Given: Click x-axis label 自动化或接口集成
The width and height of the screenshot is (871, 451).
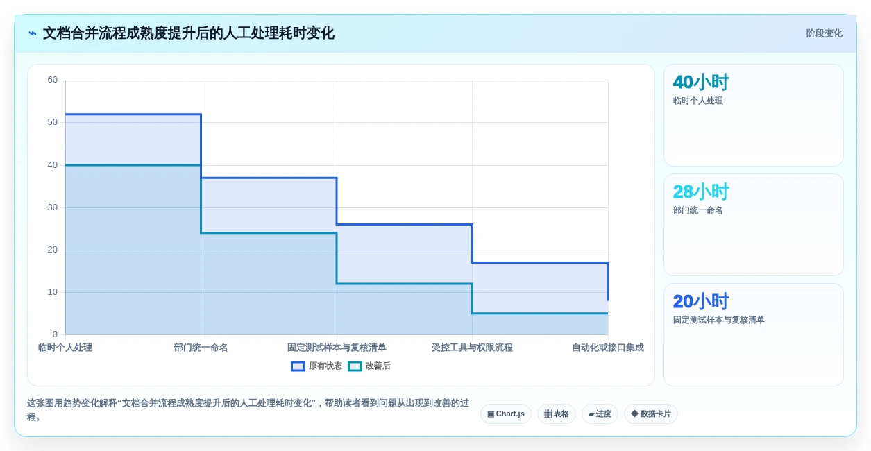Looking at the screenshot, I should 608,348.
